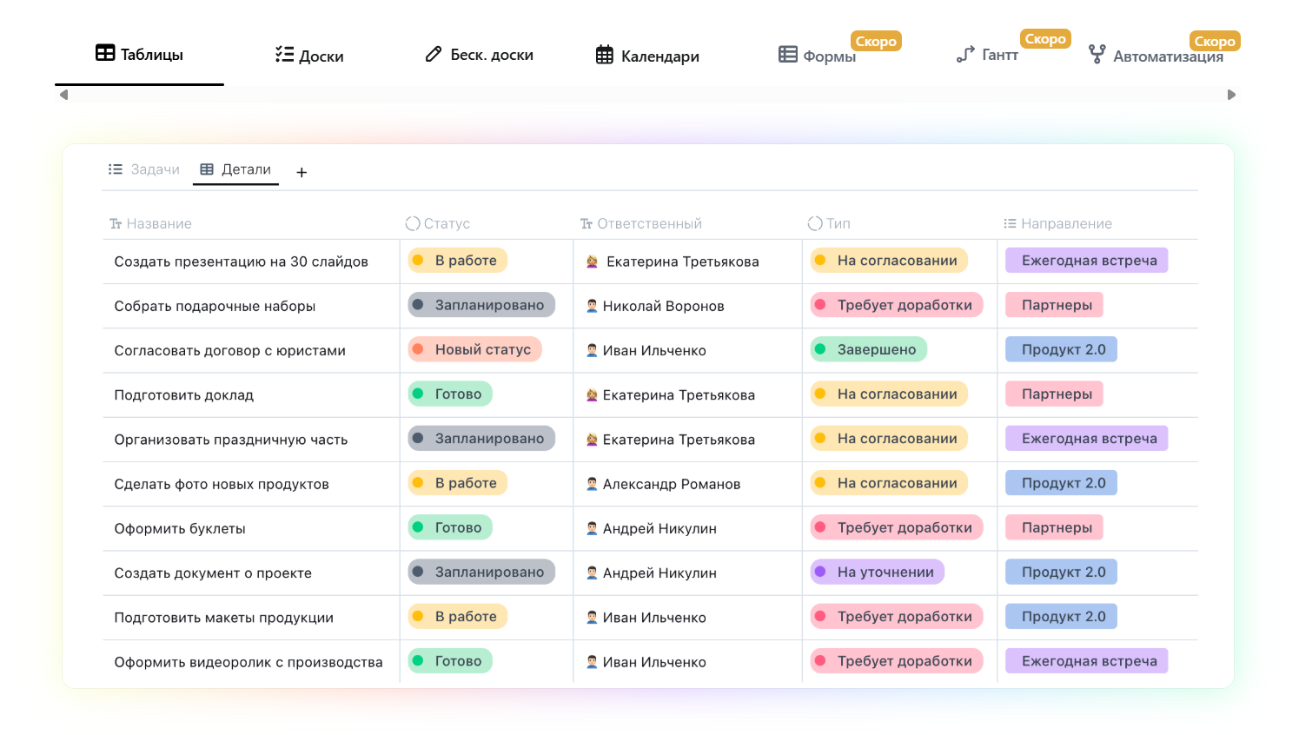The width and height of the screenshot is (1299, 735).
Task: Select the Детали view tab
Action: [x=236, y=169]
